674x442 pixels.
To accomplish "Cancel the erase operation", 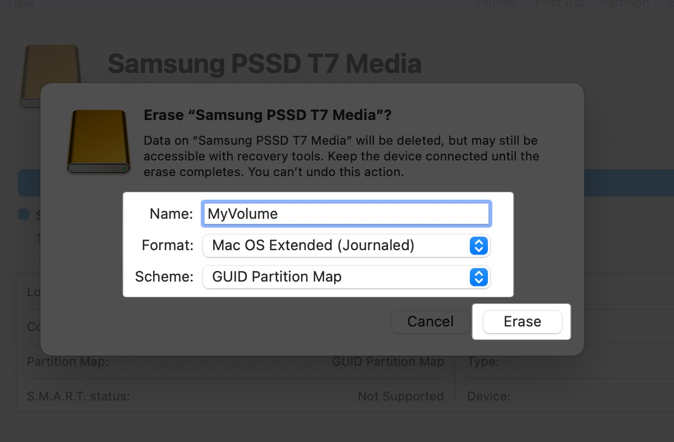I will 430,321.
